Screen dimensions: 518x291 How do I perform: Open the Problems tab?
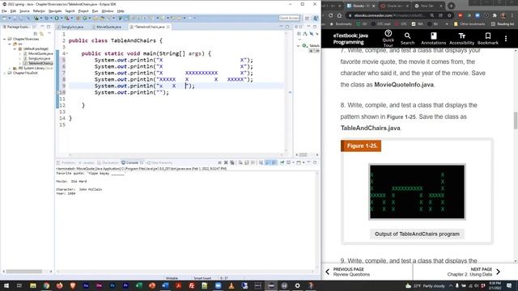click(66, 162)
